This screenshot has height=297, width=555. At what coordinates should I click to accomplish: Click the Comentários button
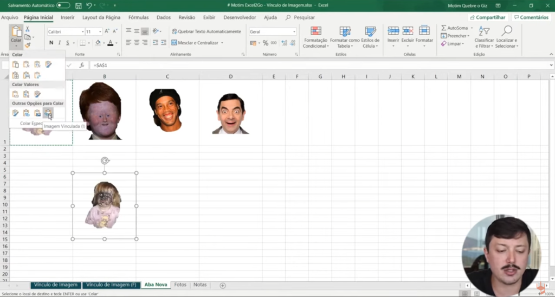(531, 17)
